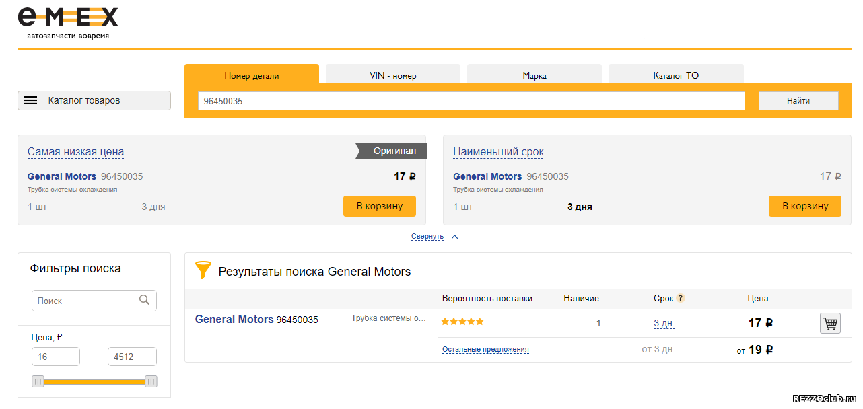Click the left price slider handle

pos(38,381)
